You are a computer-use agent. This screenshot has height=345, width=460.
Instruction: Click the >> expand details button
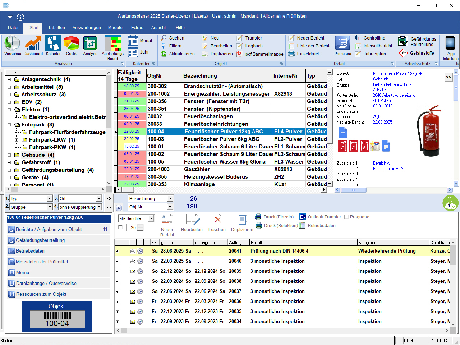click(x=448, y=77)
